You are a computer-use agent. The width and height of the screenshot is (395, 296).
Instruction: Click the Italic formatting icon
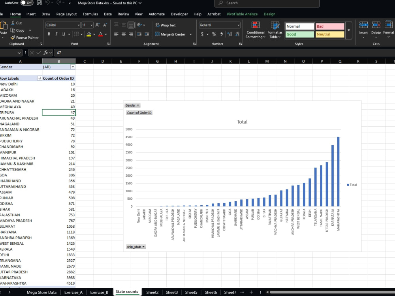(56, 34)
